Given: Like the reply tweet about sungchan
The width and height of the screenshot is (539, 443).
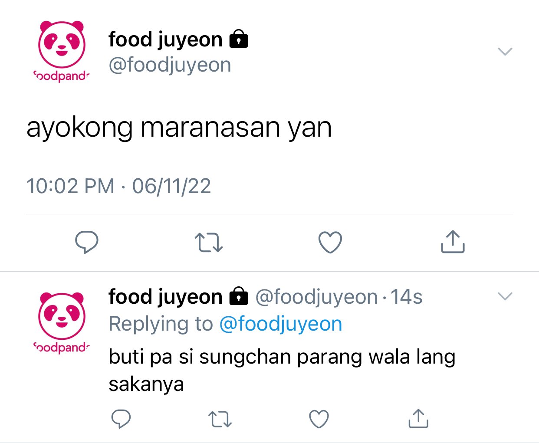Looking at the screenshot, I should [319, 419].
